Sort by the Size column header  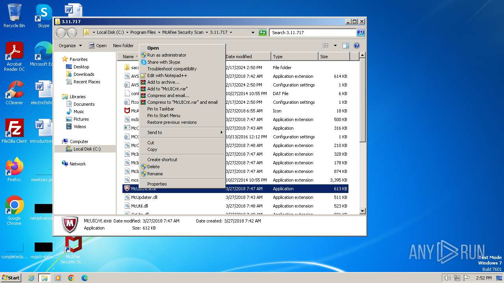(x=334, y=57)
